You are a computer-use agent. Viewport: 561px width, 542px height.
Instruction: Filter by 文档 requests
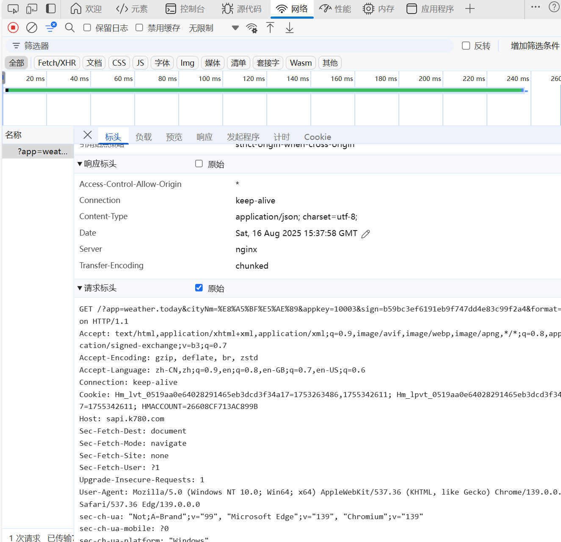(94, 63)
